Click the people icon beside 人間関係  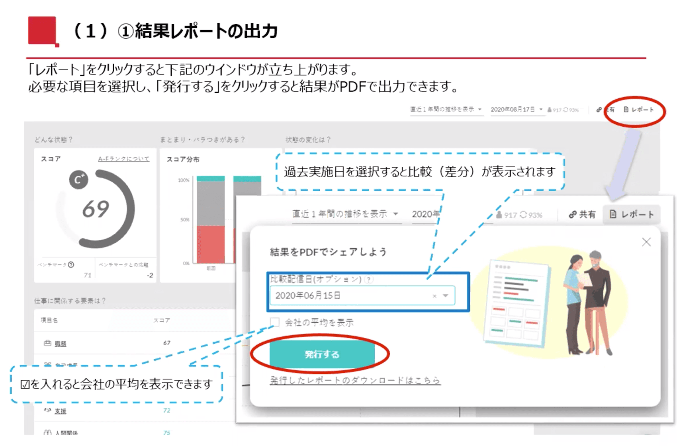pos(47,432)
